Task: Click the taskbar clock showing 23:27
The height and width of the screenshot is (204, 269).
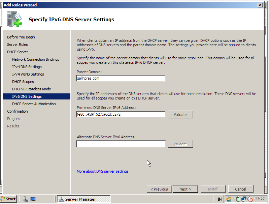Action: (x=260, y=199)
